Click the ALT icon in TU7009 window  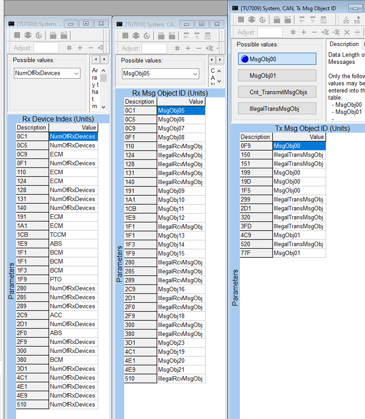[288, 19]
